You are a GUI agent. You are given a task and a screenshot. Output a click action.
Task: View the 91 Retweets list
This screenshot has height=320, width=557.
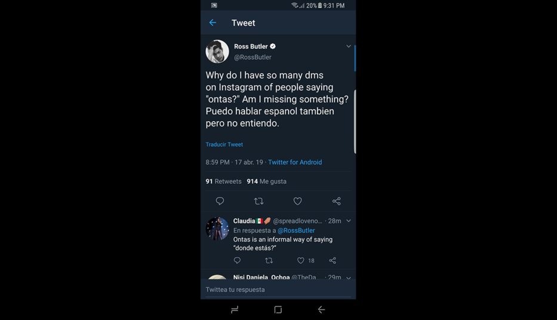(x=224, y=181)
